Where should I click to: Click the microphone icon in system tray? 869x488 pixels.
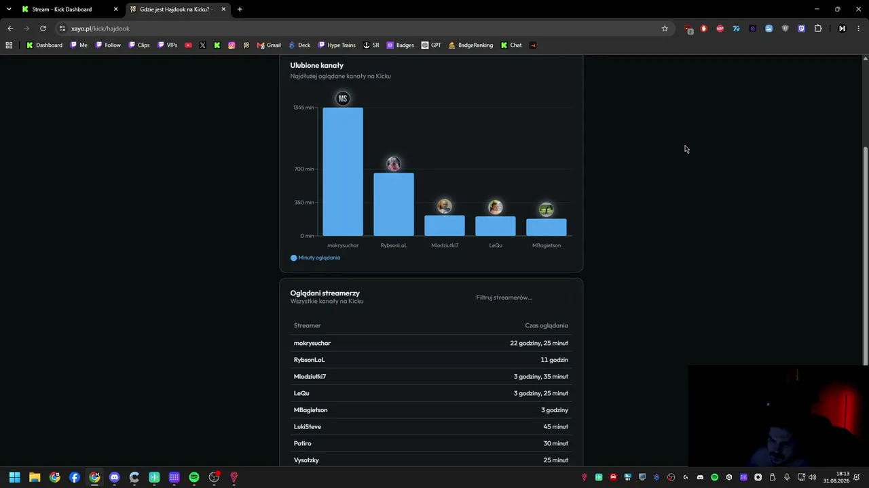[787, 477]
